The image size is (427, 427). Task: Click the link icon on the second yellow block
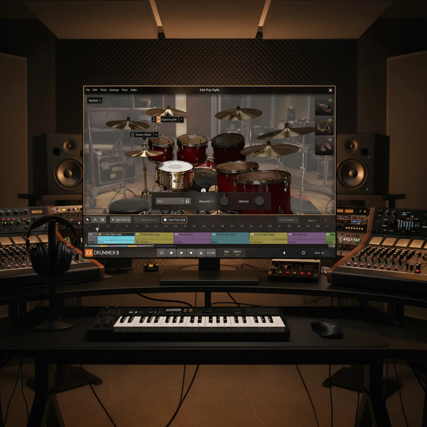252,234
